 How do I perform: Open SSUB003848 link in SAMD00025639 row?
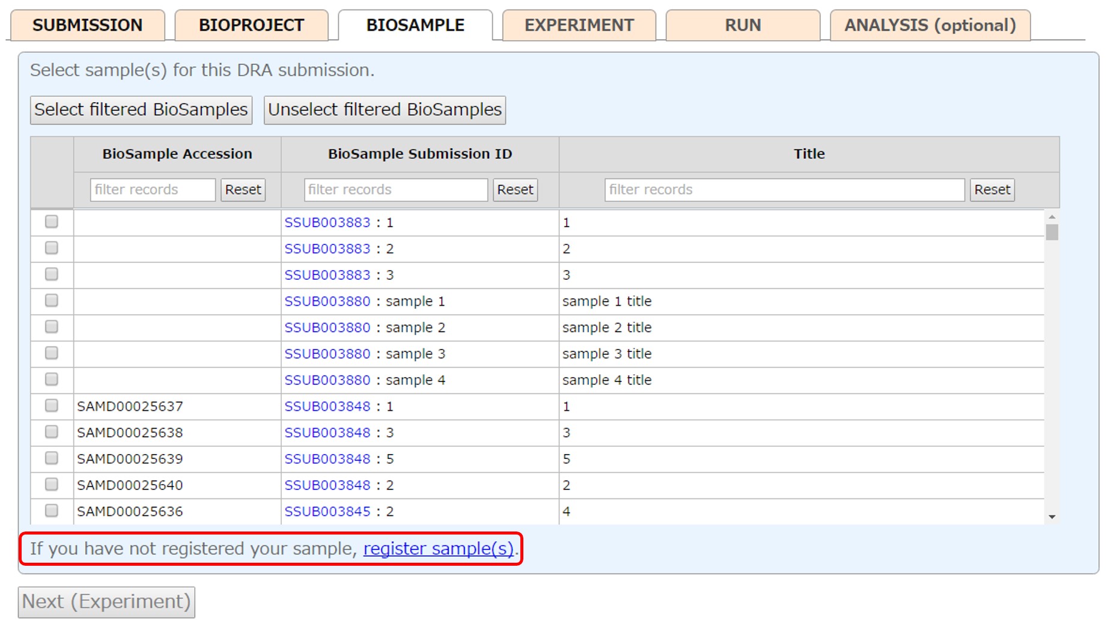click(327, 459)
